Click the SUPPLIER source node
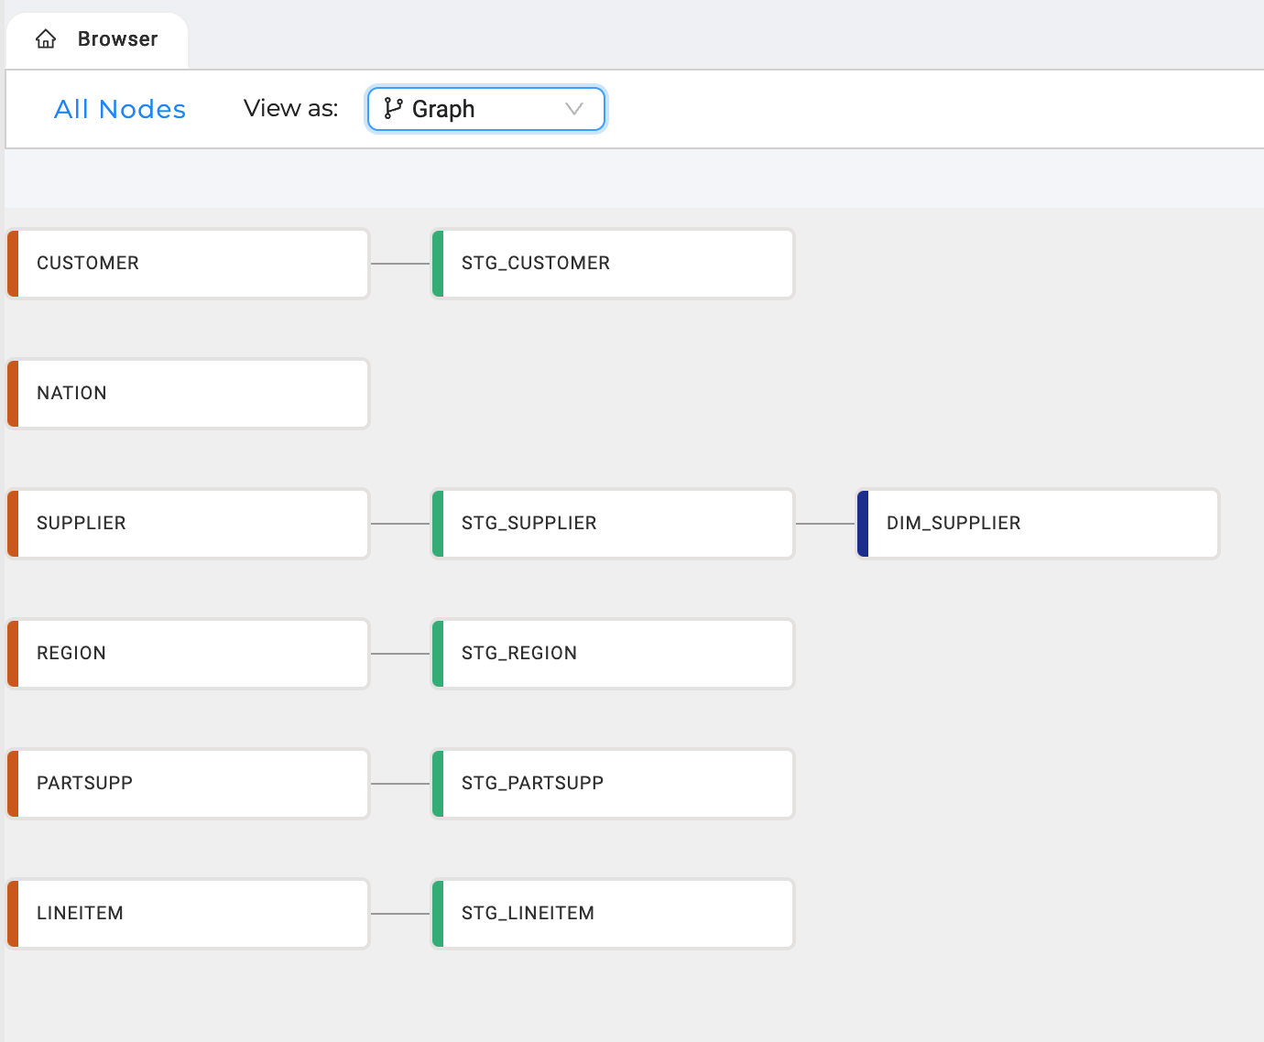The height and width of the screenshot is (1042, 1264). point(188,524)
